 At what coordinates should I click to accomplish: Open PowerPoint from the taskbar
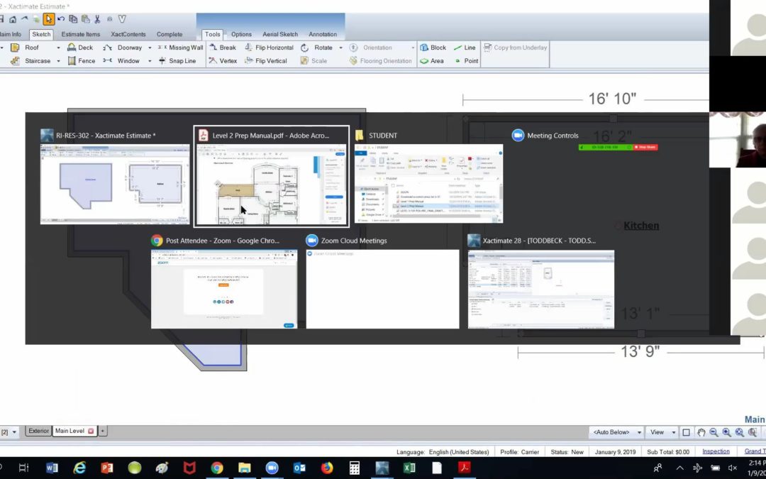106,468
